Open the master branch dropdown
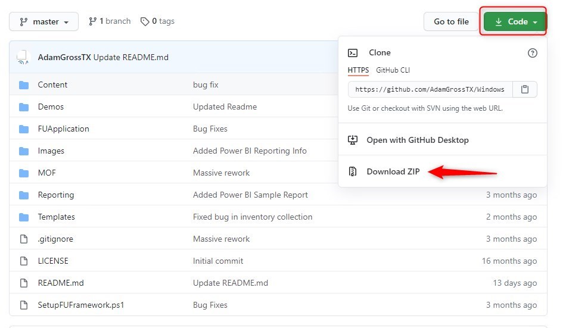Viewport: 566px width, 328px height. [x=43, y=21]
